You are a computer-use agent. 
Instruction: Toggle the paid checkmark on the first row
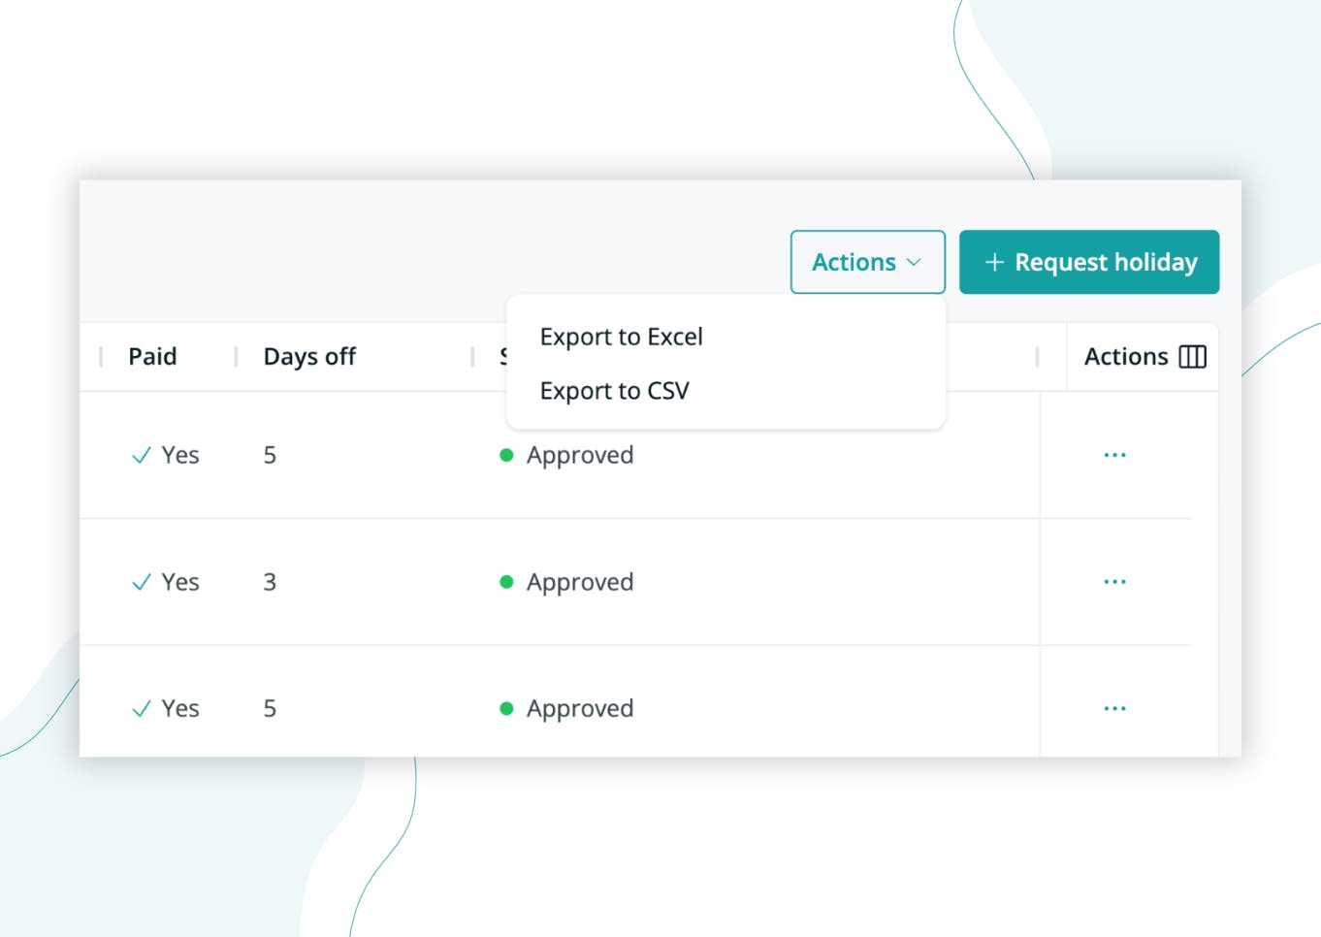pos(140,455)
